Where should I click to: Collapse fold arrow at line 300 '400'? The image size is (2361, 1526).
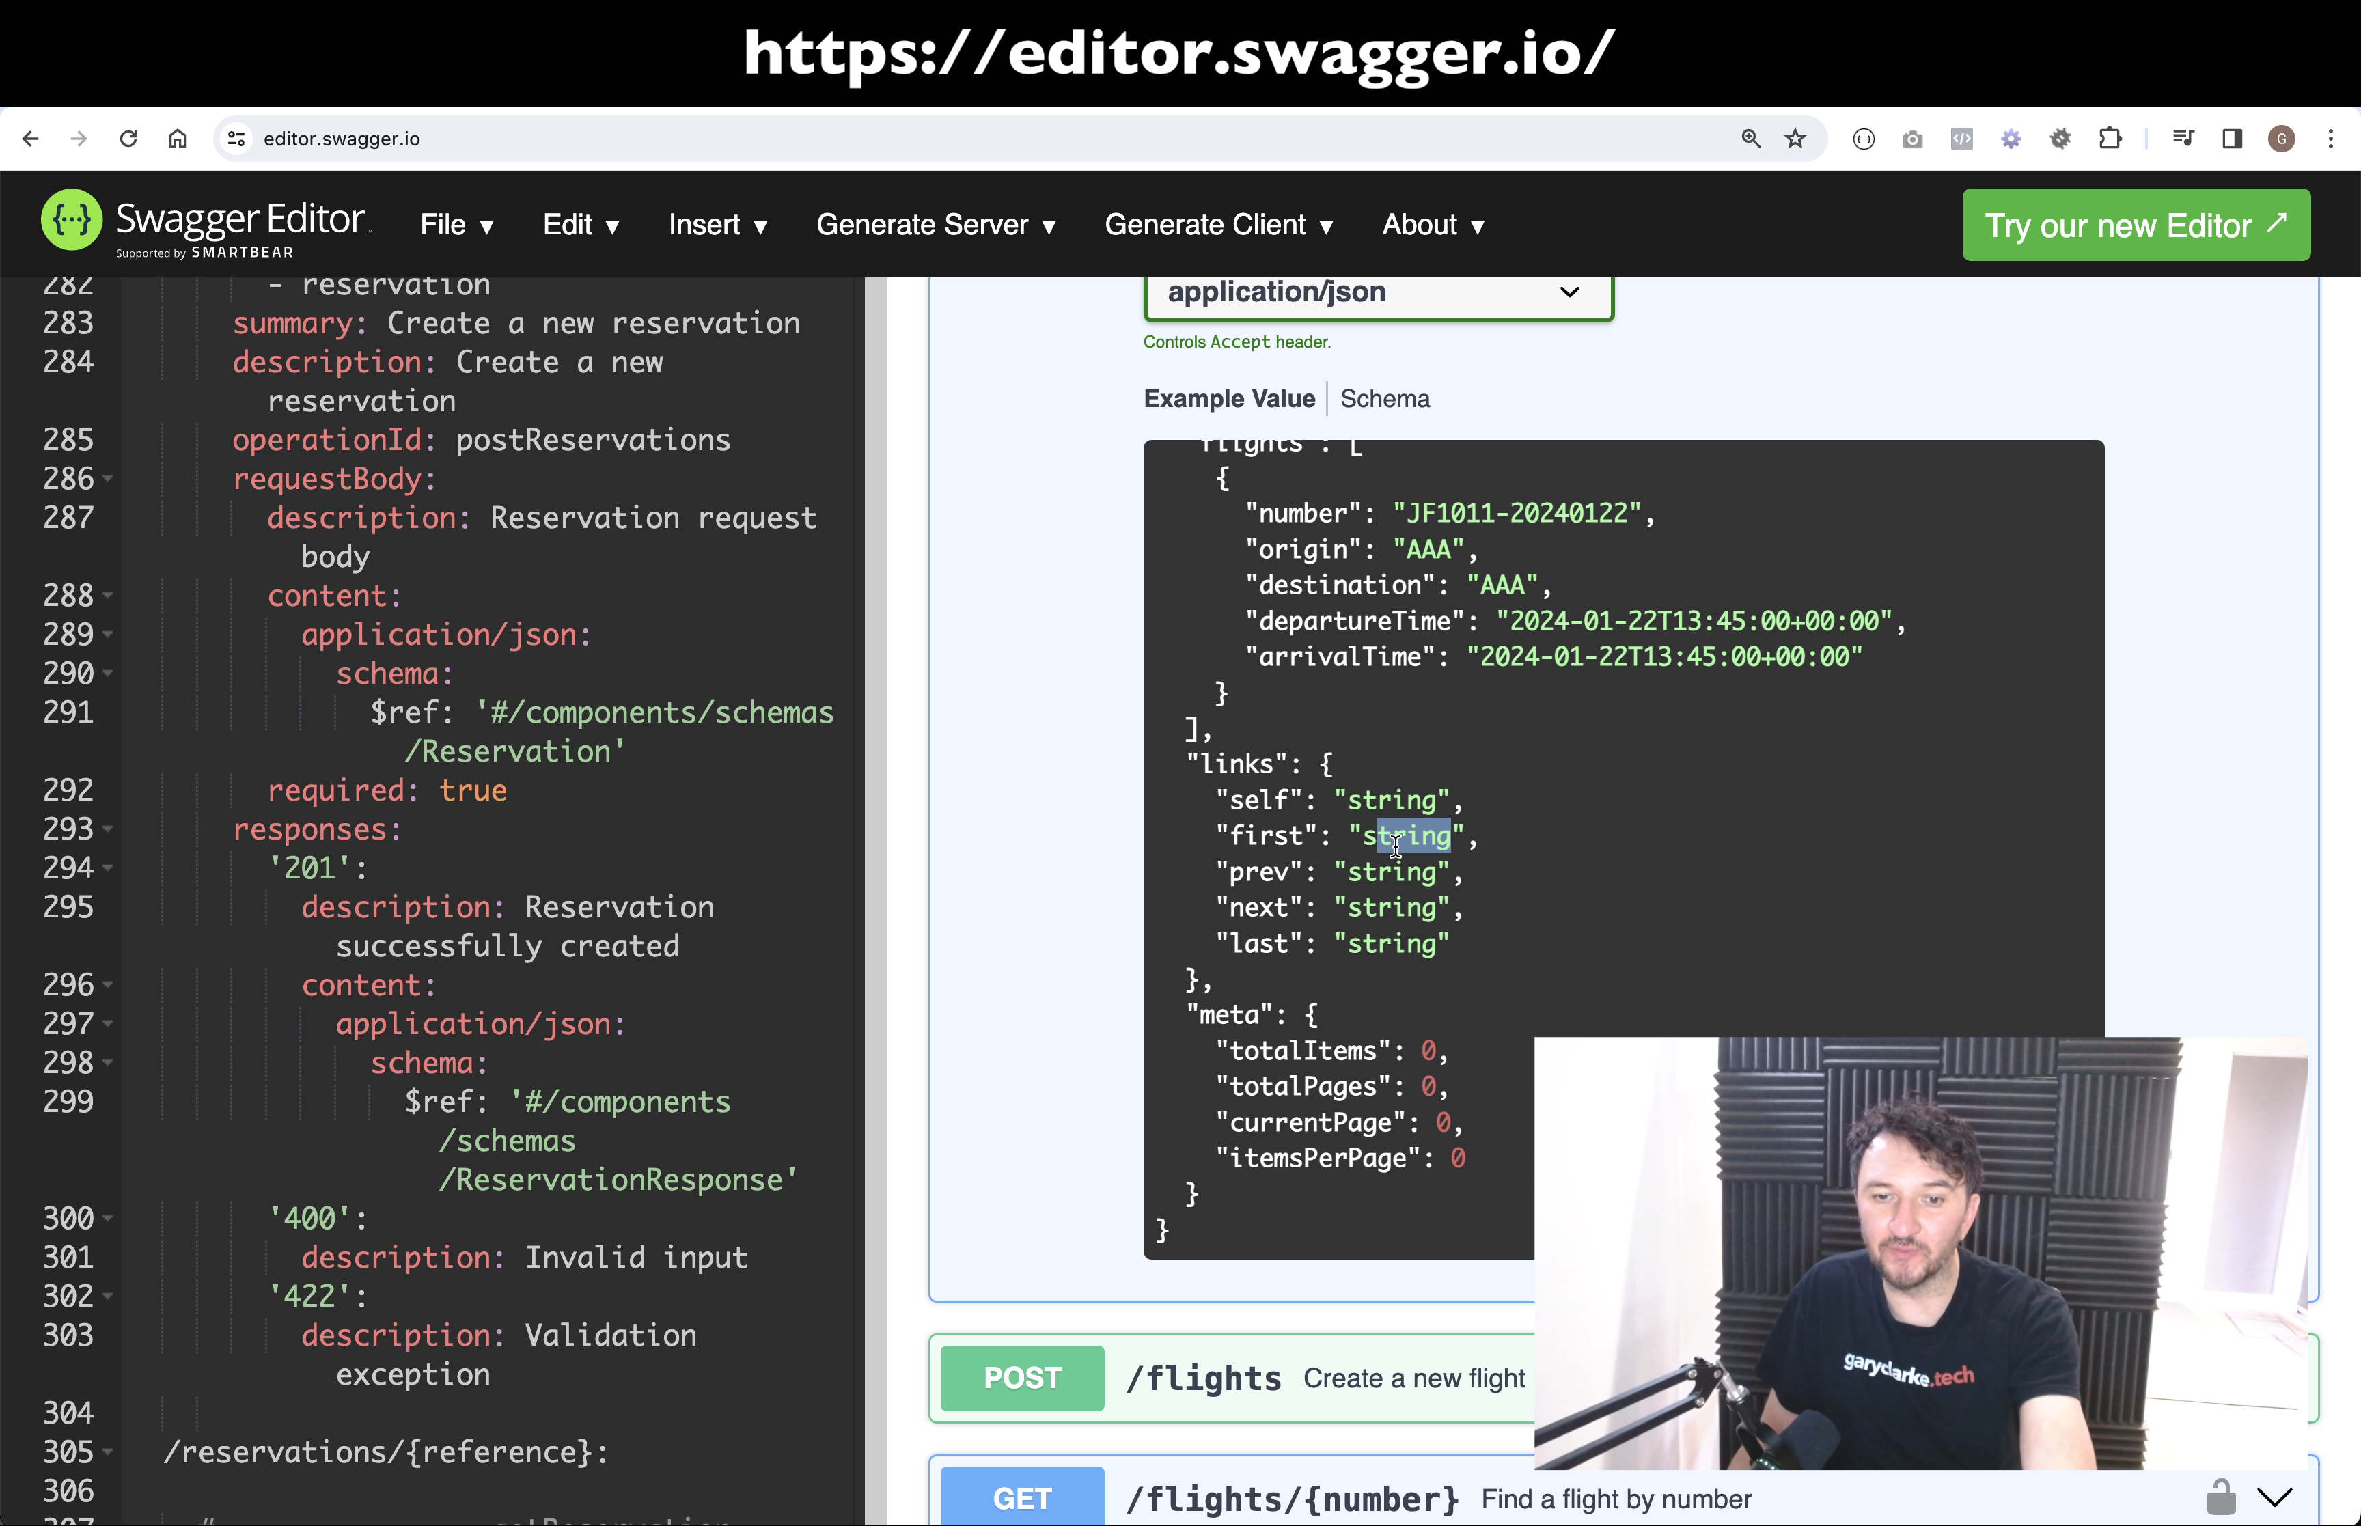[108, 1218]
